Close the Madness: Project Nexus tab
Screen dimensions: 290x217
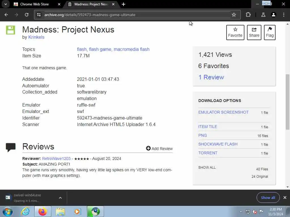(x=113, y=4)
